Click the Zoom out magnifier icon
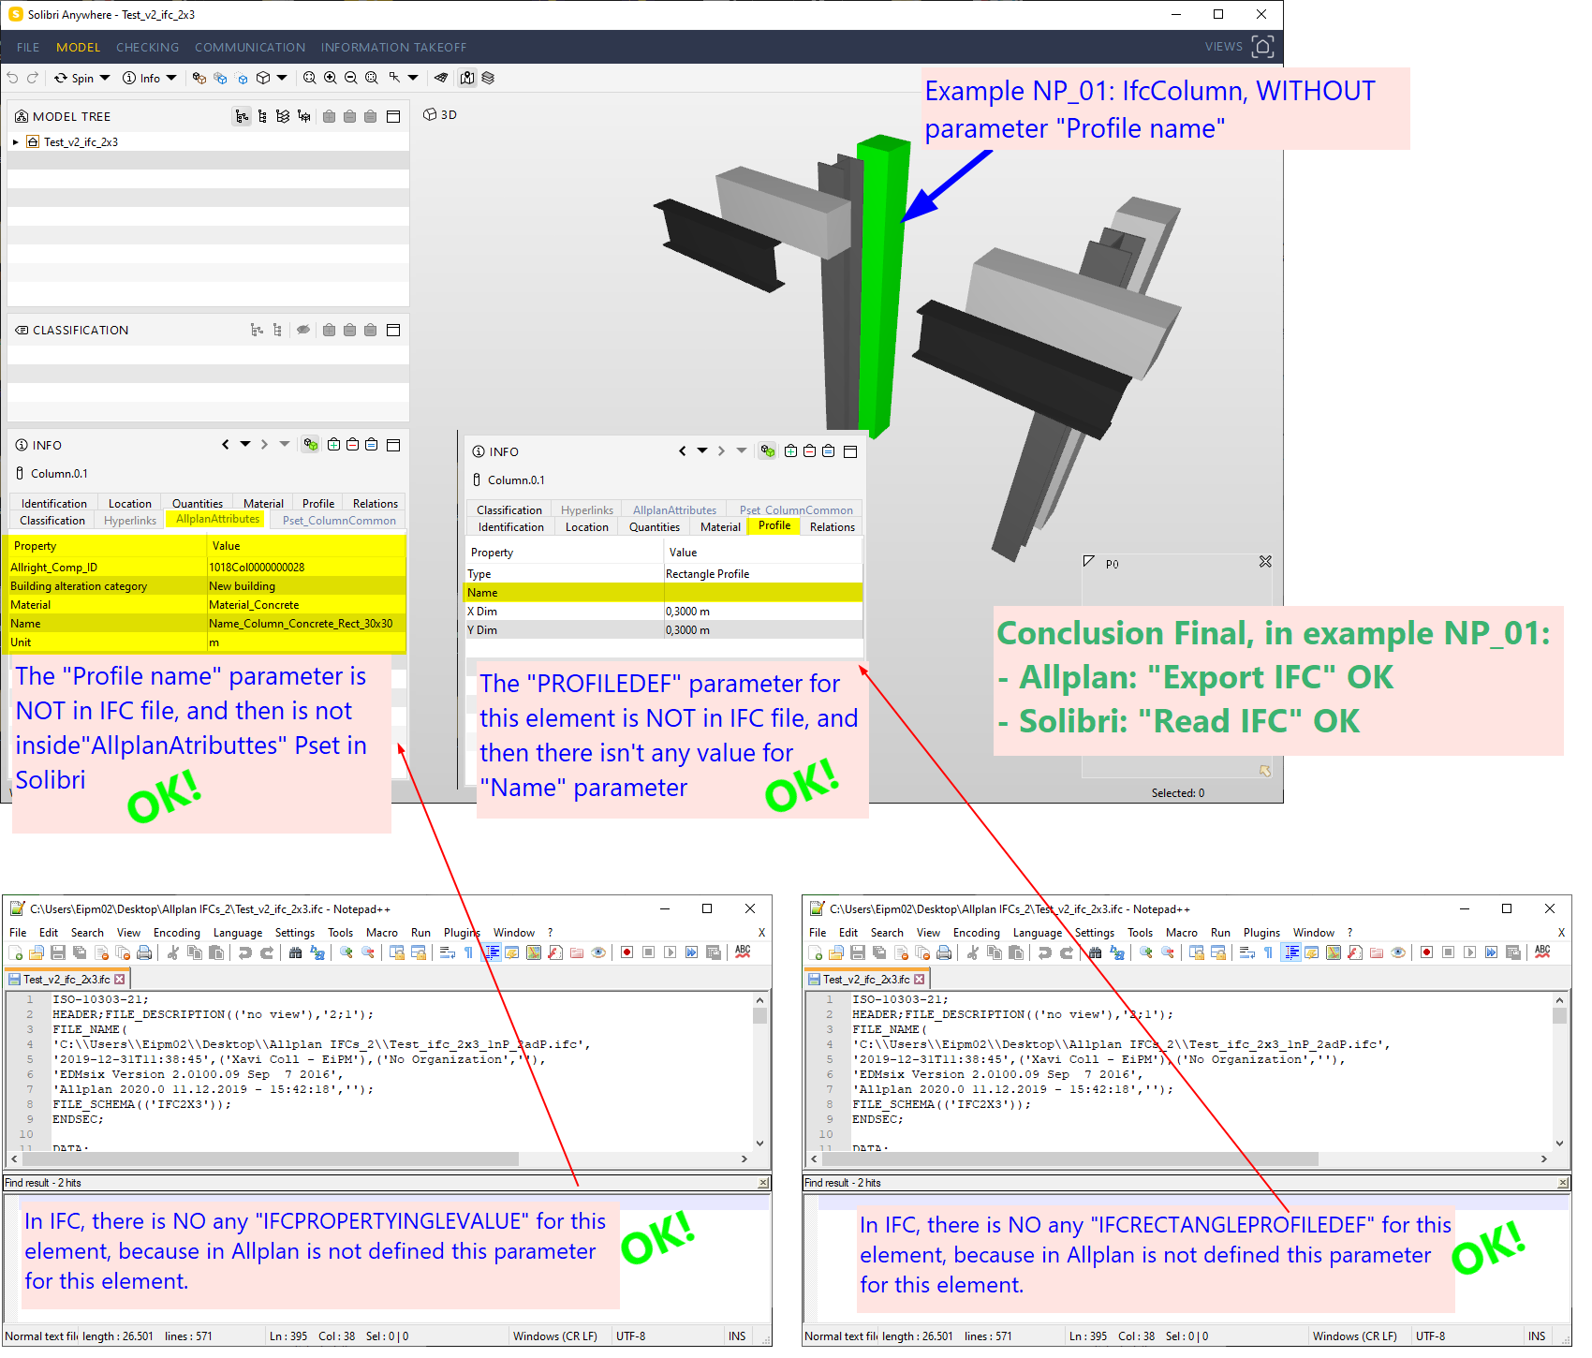The image size is (1592, 1358). pyautogui.click(x=351, y=78)
